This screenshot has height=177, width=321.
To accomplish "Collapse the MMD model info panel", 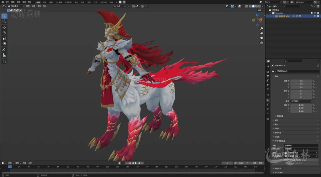I will (273, 141).
